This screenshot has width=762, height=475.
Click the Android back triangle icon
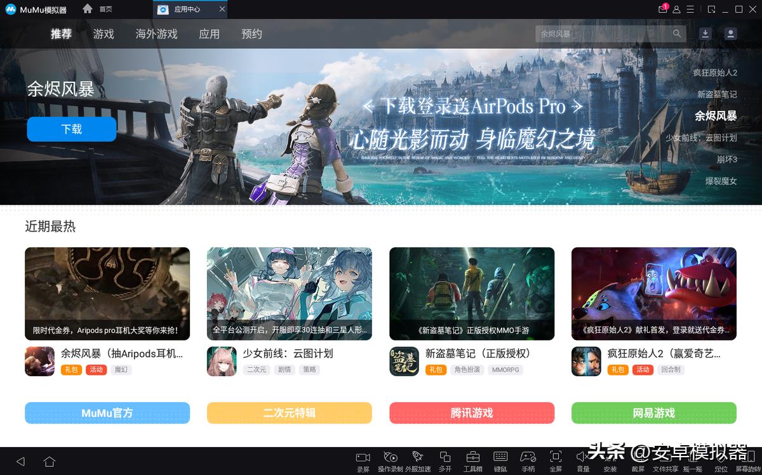[x=20, y=461]
